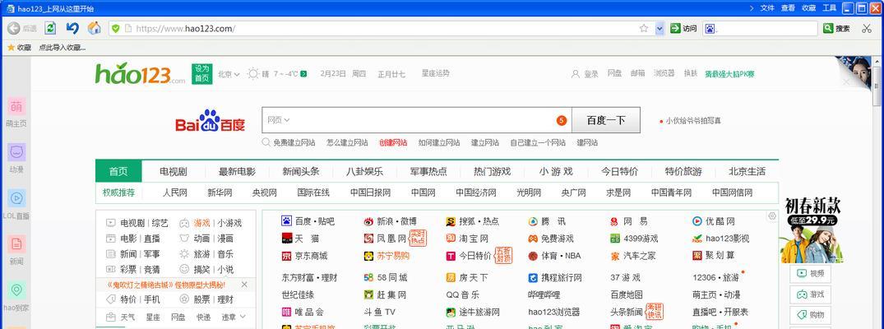Switch to the 电视剧 tab

pyautogui.click(x=173, y=172)
